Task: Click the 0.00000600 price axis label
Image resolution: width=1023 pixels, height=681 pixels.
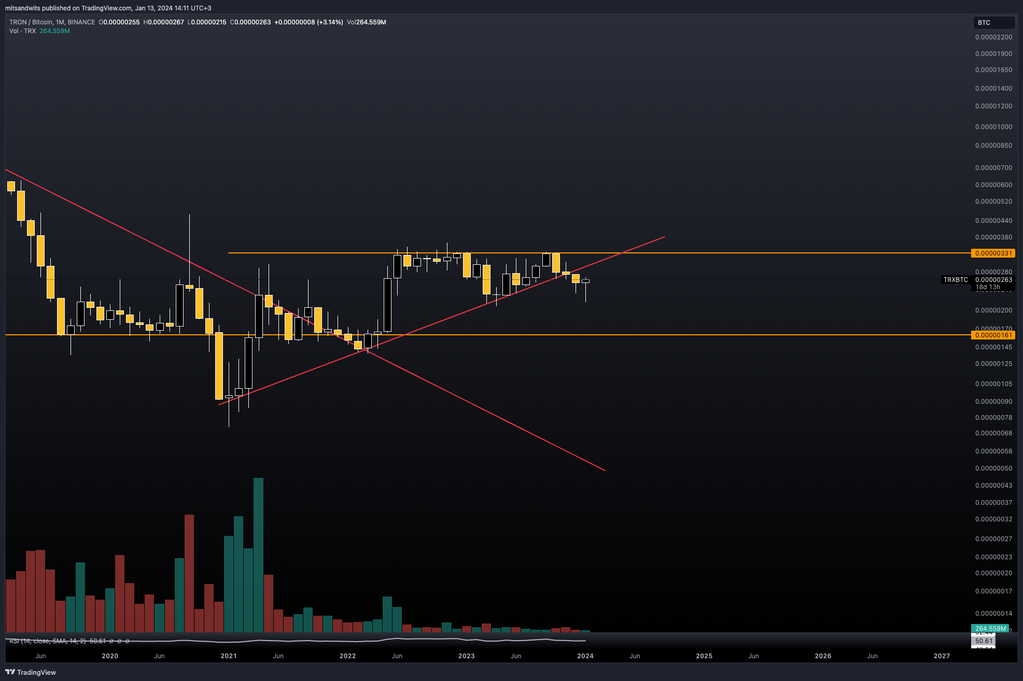Action: 993,185
